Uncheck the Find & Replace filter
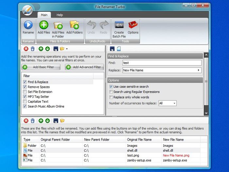Image resolution: width=229 pixels, height=172 pixels. [25, 82]
